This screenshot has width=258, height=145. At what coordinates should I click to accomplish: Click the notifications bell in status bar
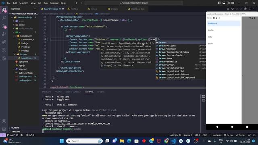[x=254, y=135]
